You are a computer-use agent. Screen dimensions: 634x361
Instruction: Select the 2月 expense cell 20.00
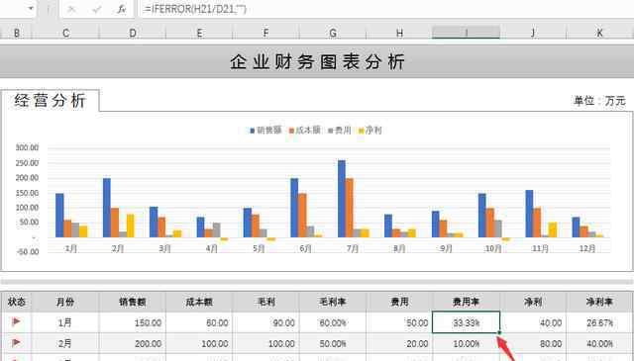(x=399, y=343)
